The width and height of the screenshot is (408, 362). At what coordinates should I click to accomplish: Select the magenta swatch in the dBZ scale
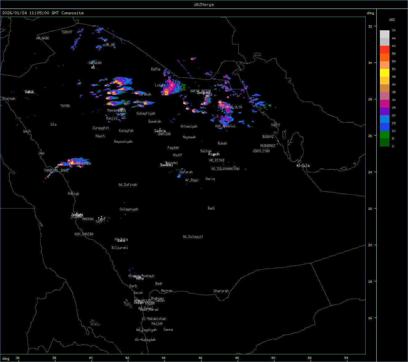pos(385,103)
